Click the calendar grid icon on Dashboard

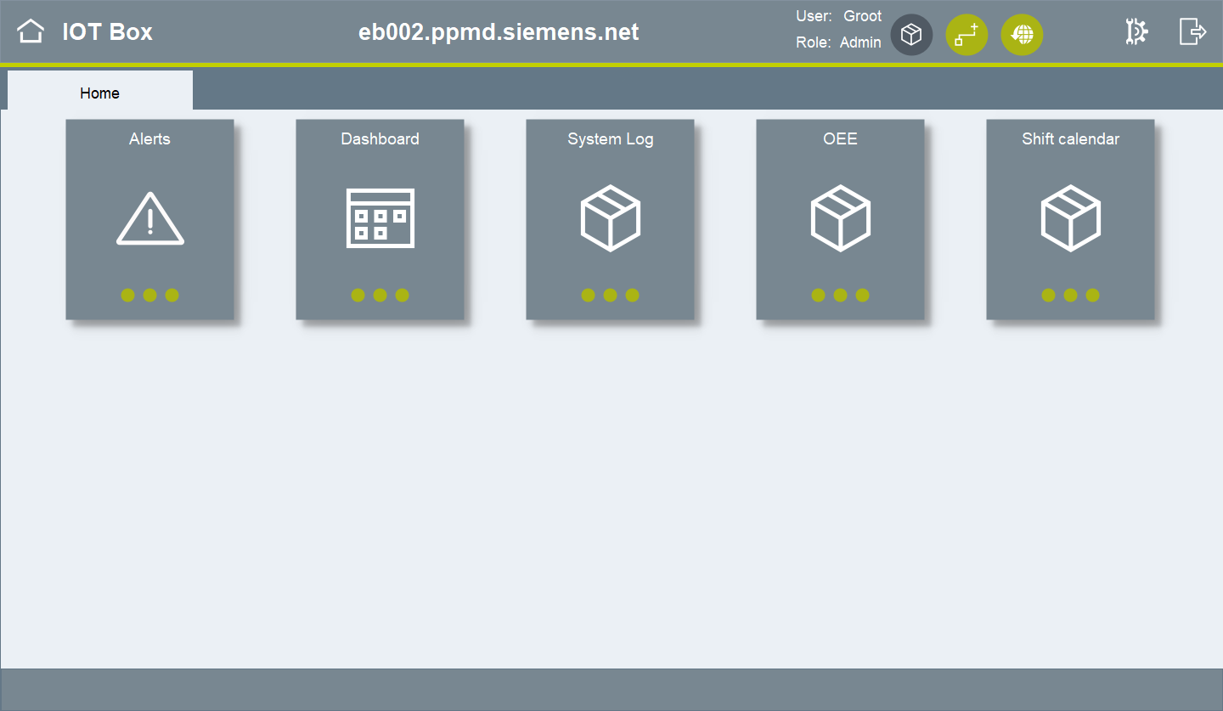click(380, 218)
